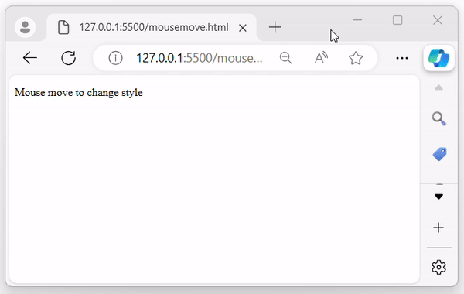Viewport: 464px width, 294px height.
Task: Open sidebar settings gear
Action: coord(438,268)
